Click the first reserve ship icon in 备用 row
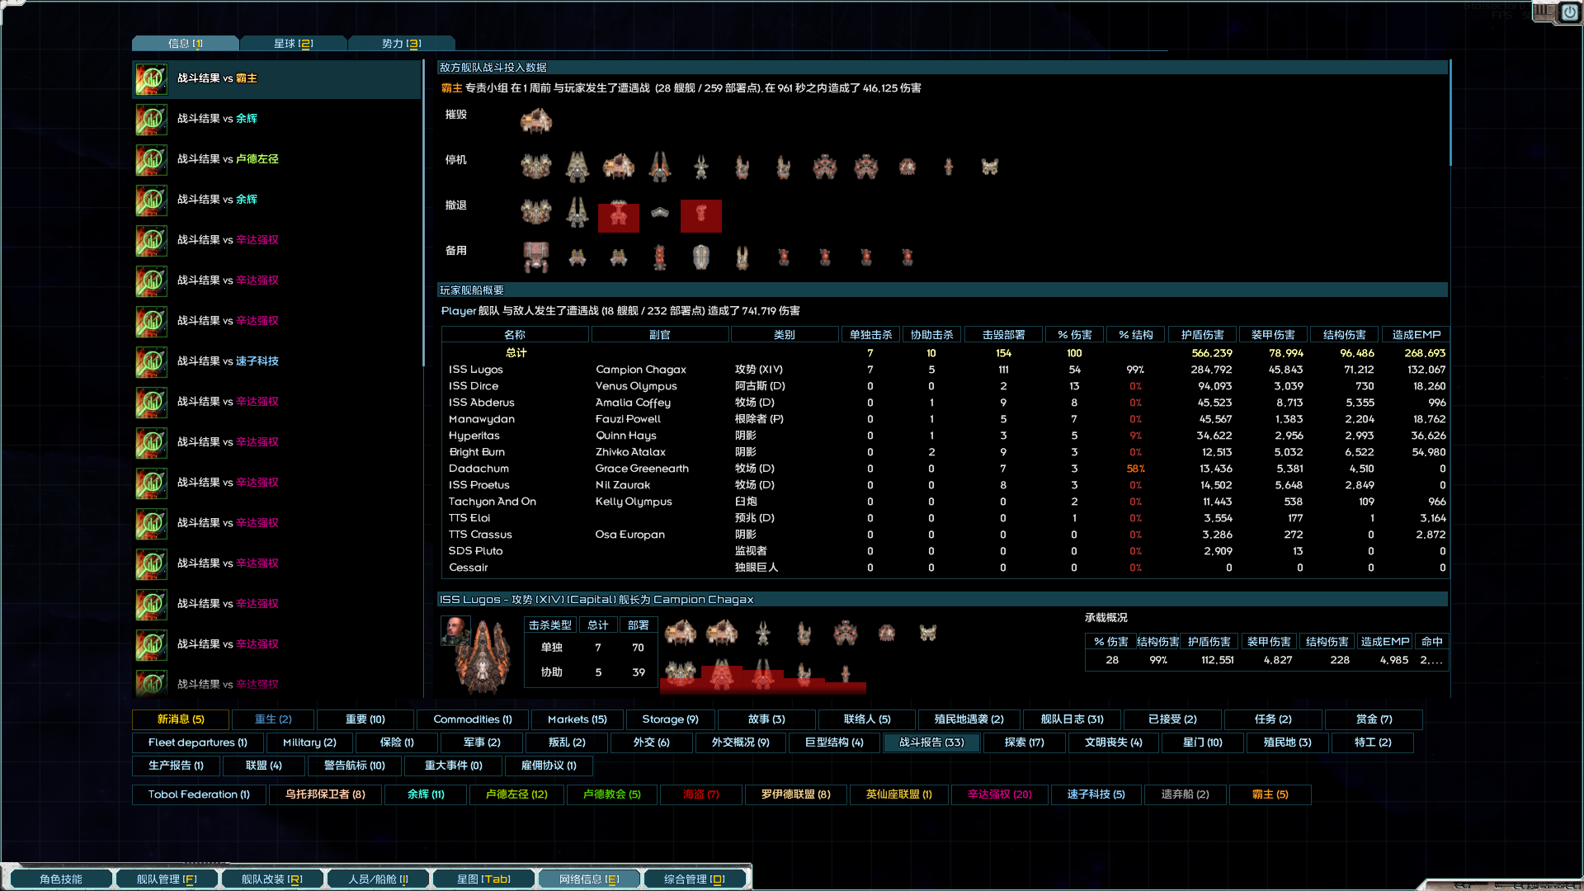This screenshot has width=1584, height=891. click(x=535, y=257)
